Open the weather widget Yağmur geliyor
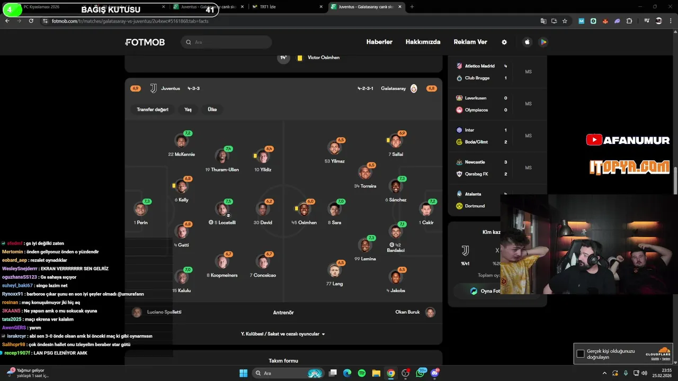This screenshot has width=678, height=381. 28,373
